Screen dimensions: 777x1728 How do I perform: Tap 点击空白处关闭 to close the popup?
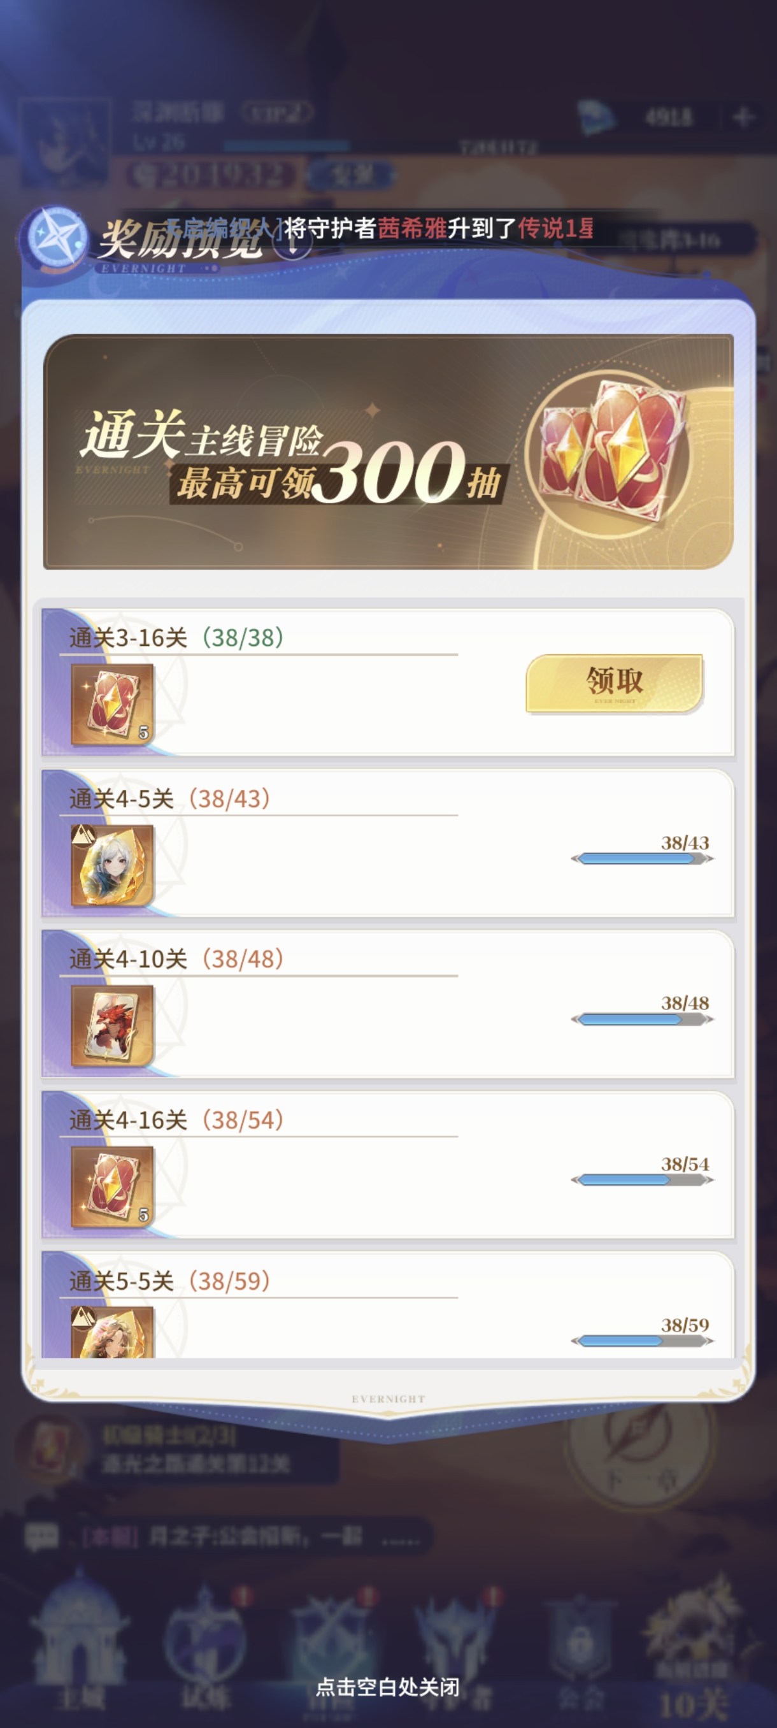[x=387, y=1687]
